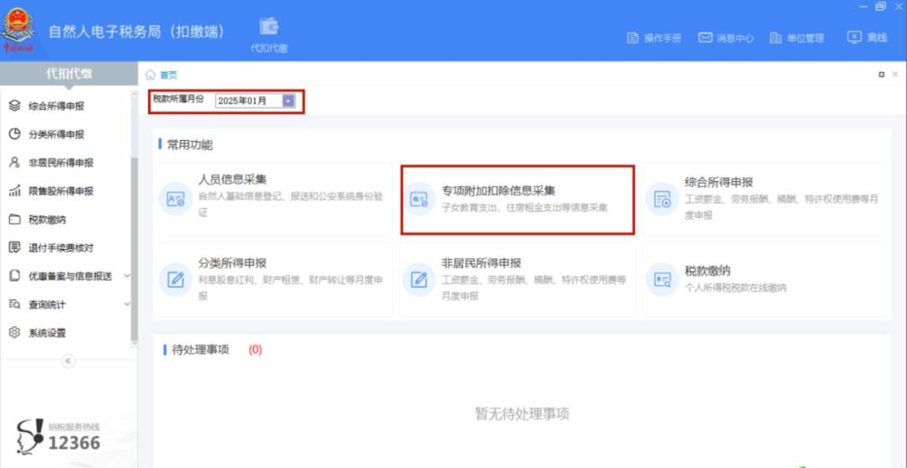Viewport: 907px width, 468px height.
Task: Click the 人员信息采集 card icon
Action: [x=175, y=200]
